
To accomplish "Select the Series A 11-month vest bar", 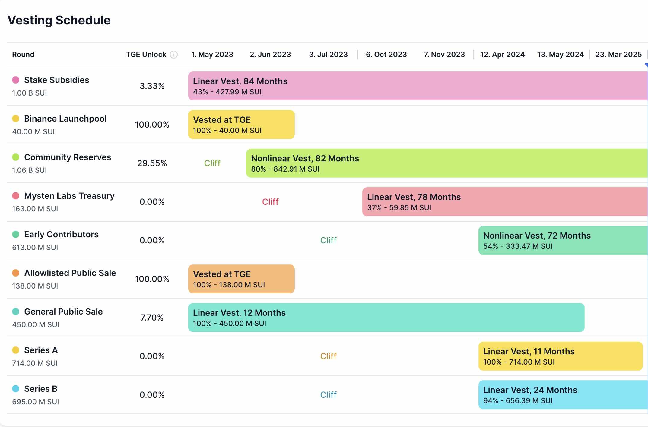I will (560, 356).
